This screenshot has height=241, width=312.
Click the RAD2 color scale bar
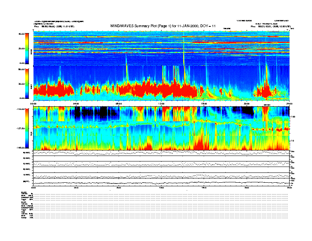pyautogui.click(x=27, y=48)
